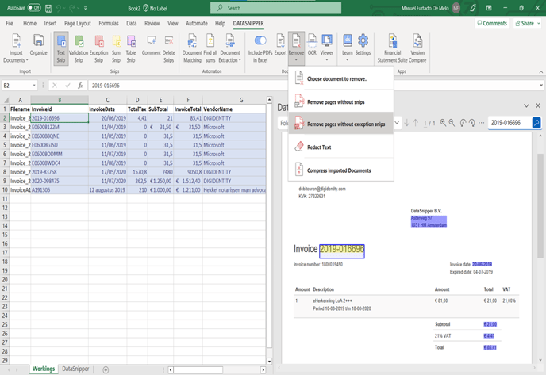Screen dimensions: 546x375
Task: Zoom in on the document viewer
Action: (x=443, y=122)
